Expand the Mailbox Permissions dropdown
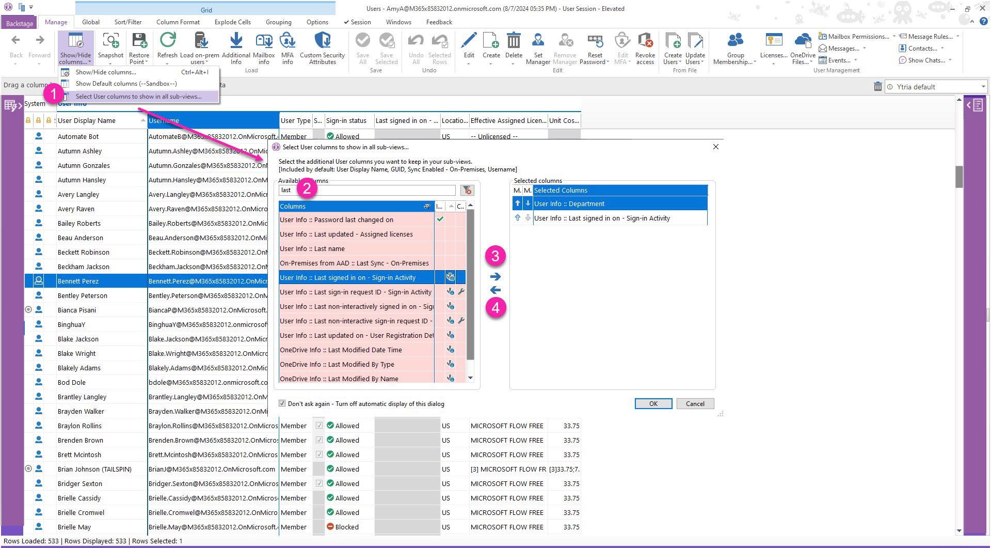The width and height of the screenshot is (991, 548). [x=894, y=36]
